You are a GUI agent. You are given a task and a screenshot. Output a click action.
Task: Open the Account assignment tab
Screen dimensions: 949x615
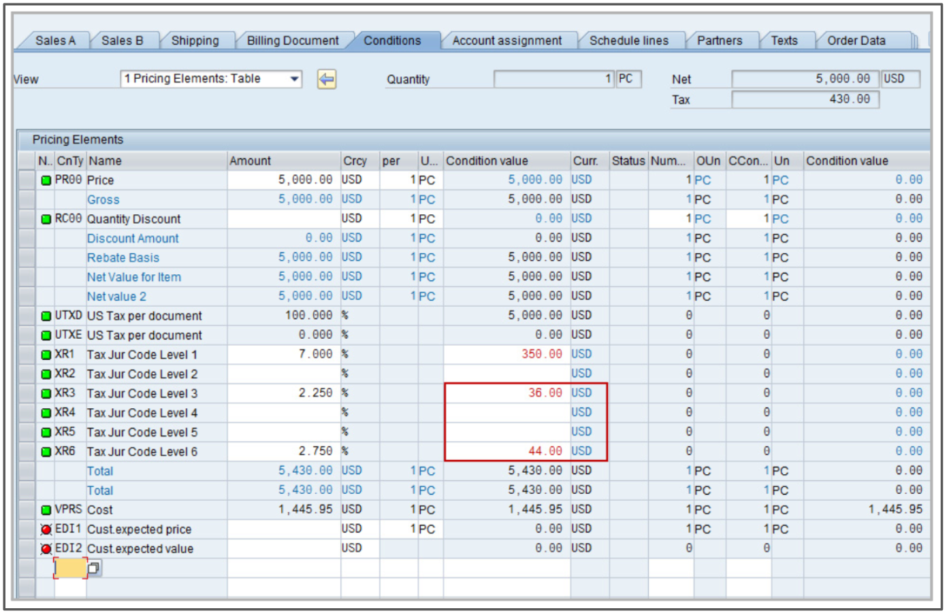[x=506, y=41]
